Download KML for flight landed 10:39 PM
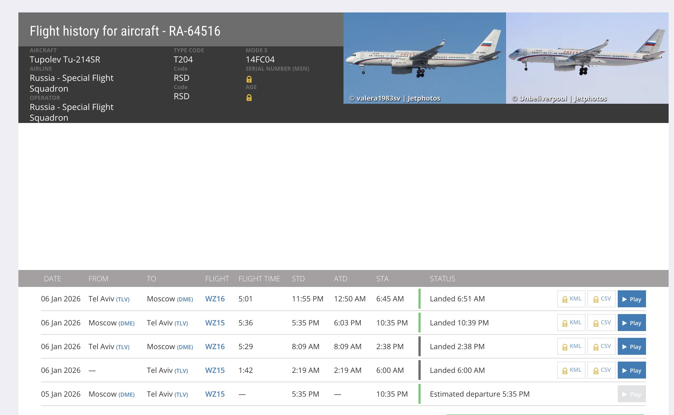This screenshot has height=415, width=674. [x=571, y=323]
